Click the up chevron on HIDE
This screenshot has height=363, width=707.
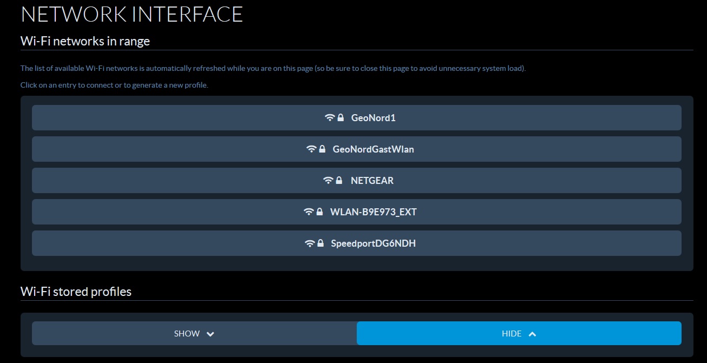pos(532,334)
